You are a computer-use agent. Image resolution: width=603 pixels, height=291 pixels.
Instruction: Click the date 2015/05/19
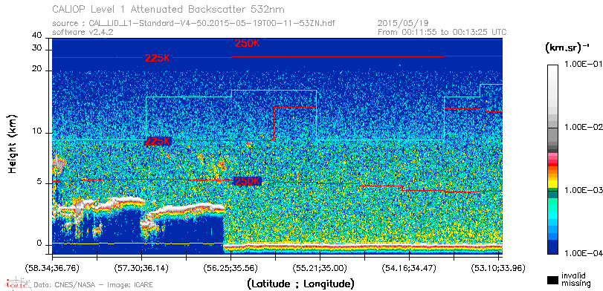(404, 24)
